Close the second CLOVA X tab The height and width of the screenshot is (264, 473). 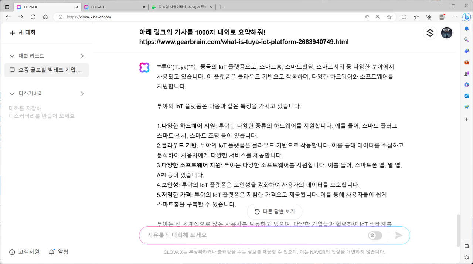[144, 7]
